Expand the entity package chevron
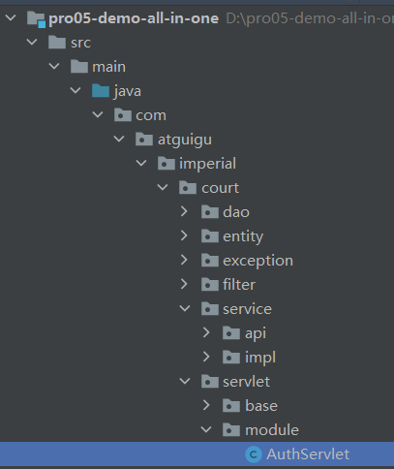 click(184, 235)
